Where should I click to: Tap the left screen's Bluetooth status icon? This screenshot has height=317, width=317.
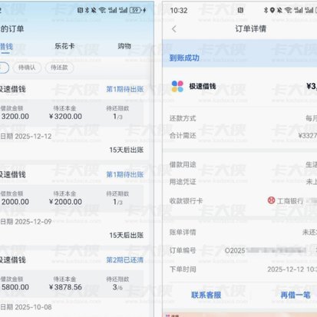point(87,10)
